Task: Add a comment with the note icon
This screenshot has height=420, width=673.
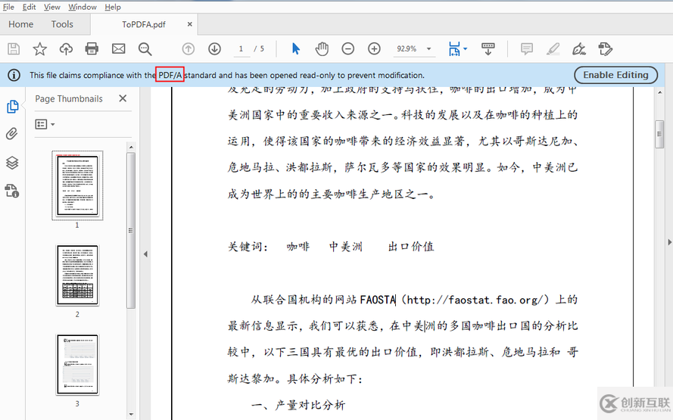Action: [x=527, y=49]
